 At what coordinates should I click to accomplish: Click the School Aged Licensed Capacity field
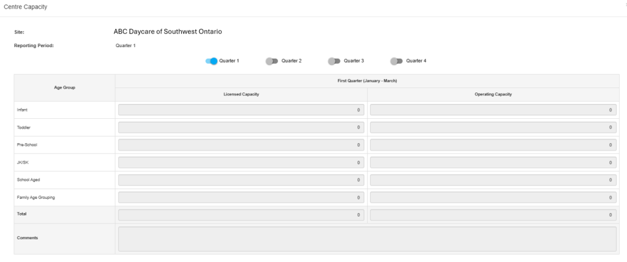241,180
